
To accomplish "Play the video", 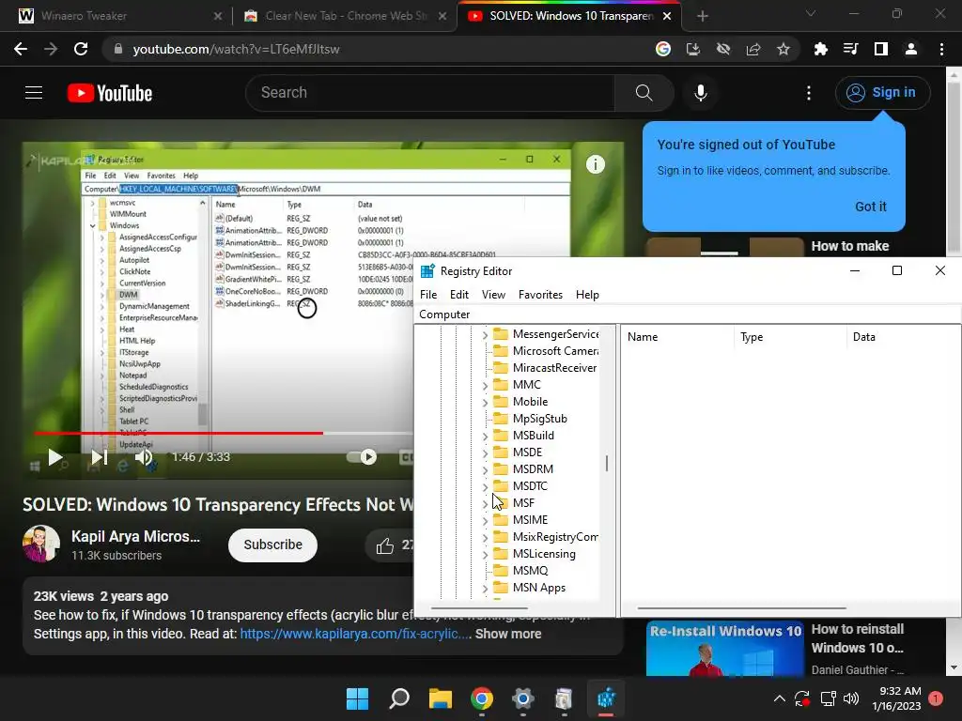I will point(54,457).
